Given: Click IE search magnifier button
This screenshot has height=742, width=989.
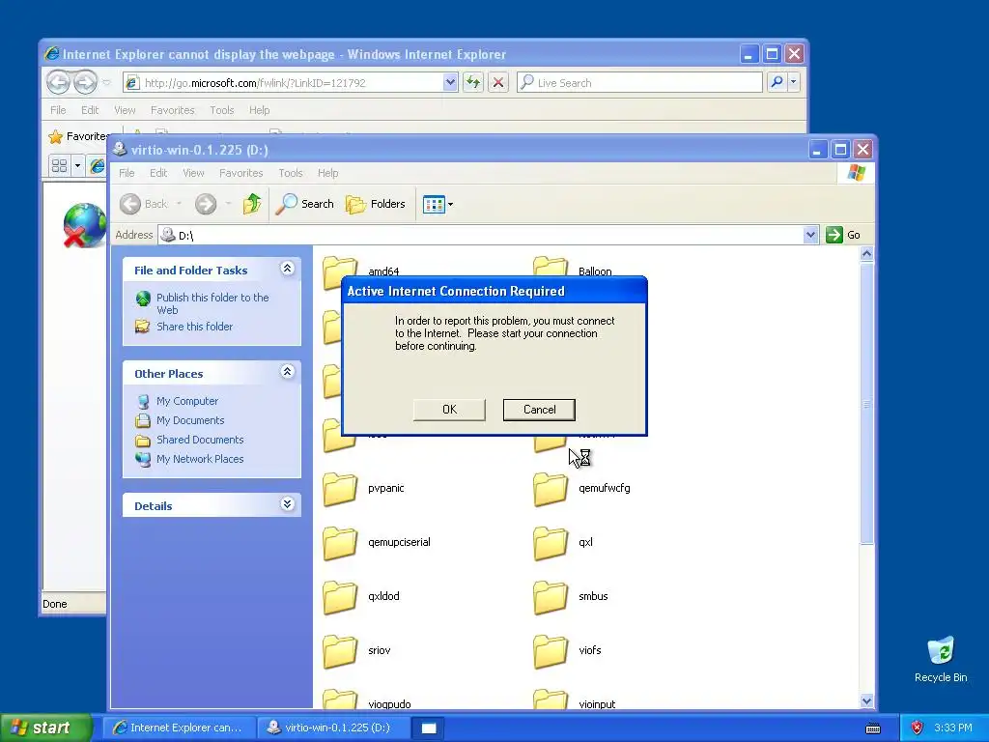Looking at the screenshot, I should tap(777, 82).
